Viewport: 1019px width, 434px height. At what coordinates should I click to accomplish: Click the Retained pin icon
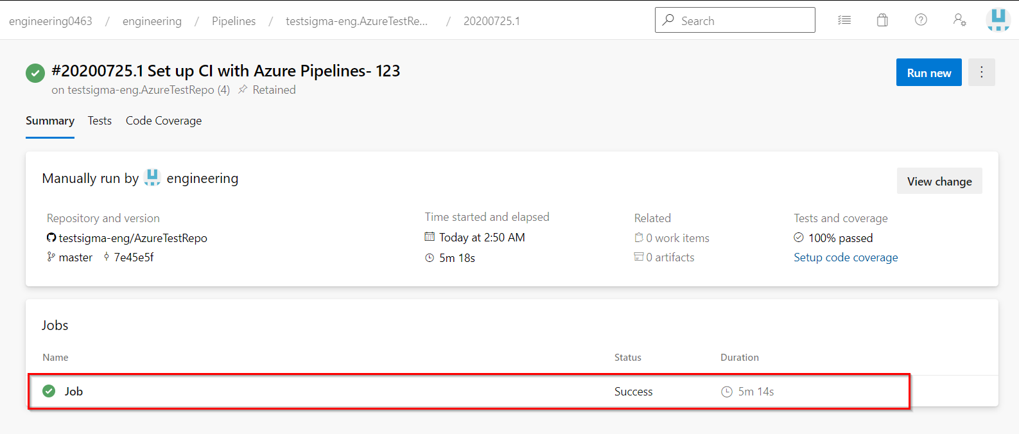click(x=243, y=90)
